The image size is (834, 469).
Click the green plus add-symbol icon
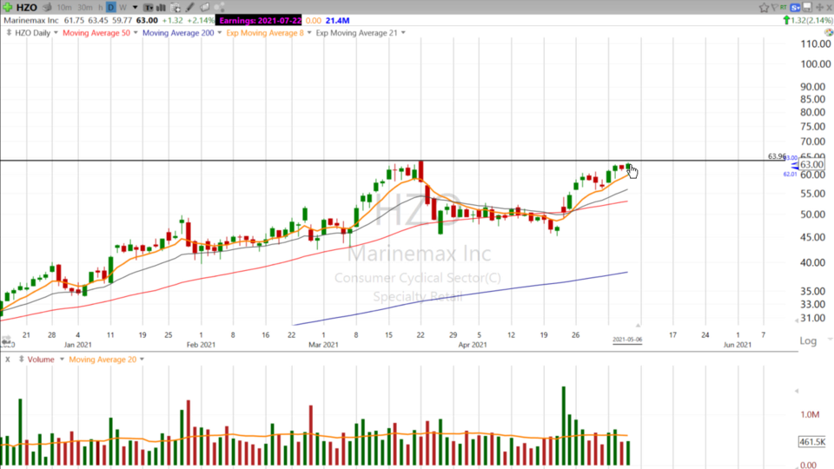(x=8, y=8)
